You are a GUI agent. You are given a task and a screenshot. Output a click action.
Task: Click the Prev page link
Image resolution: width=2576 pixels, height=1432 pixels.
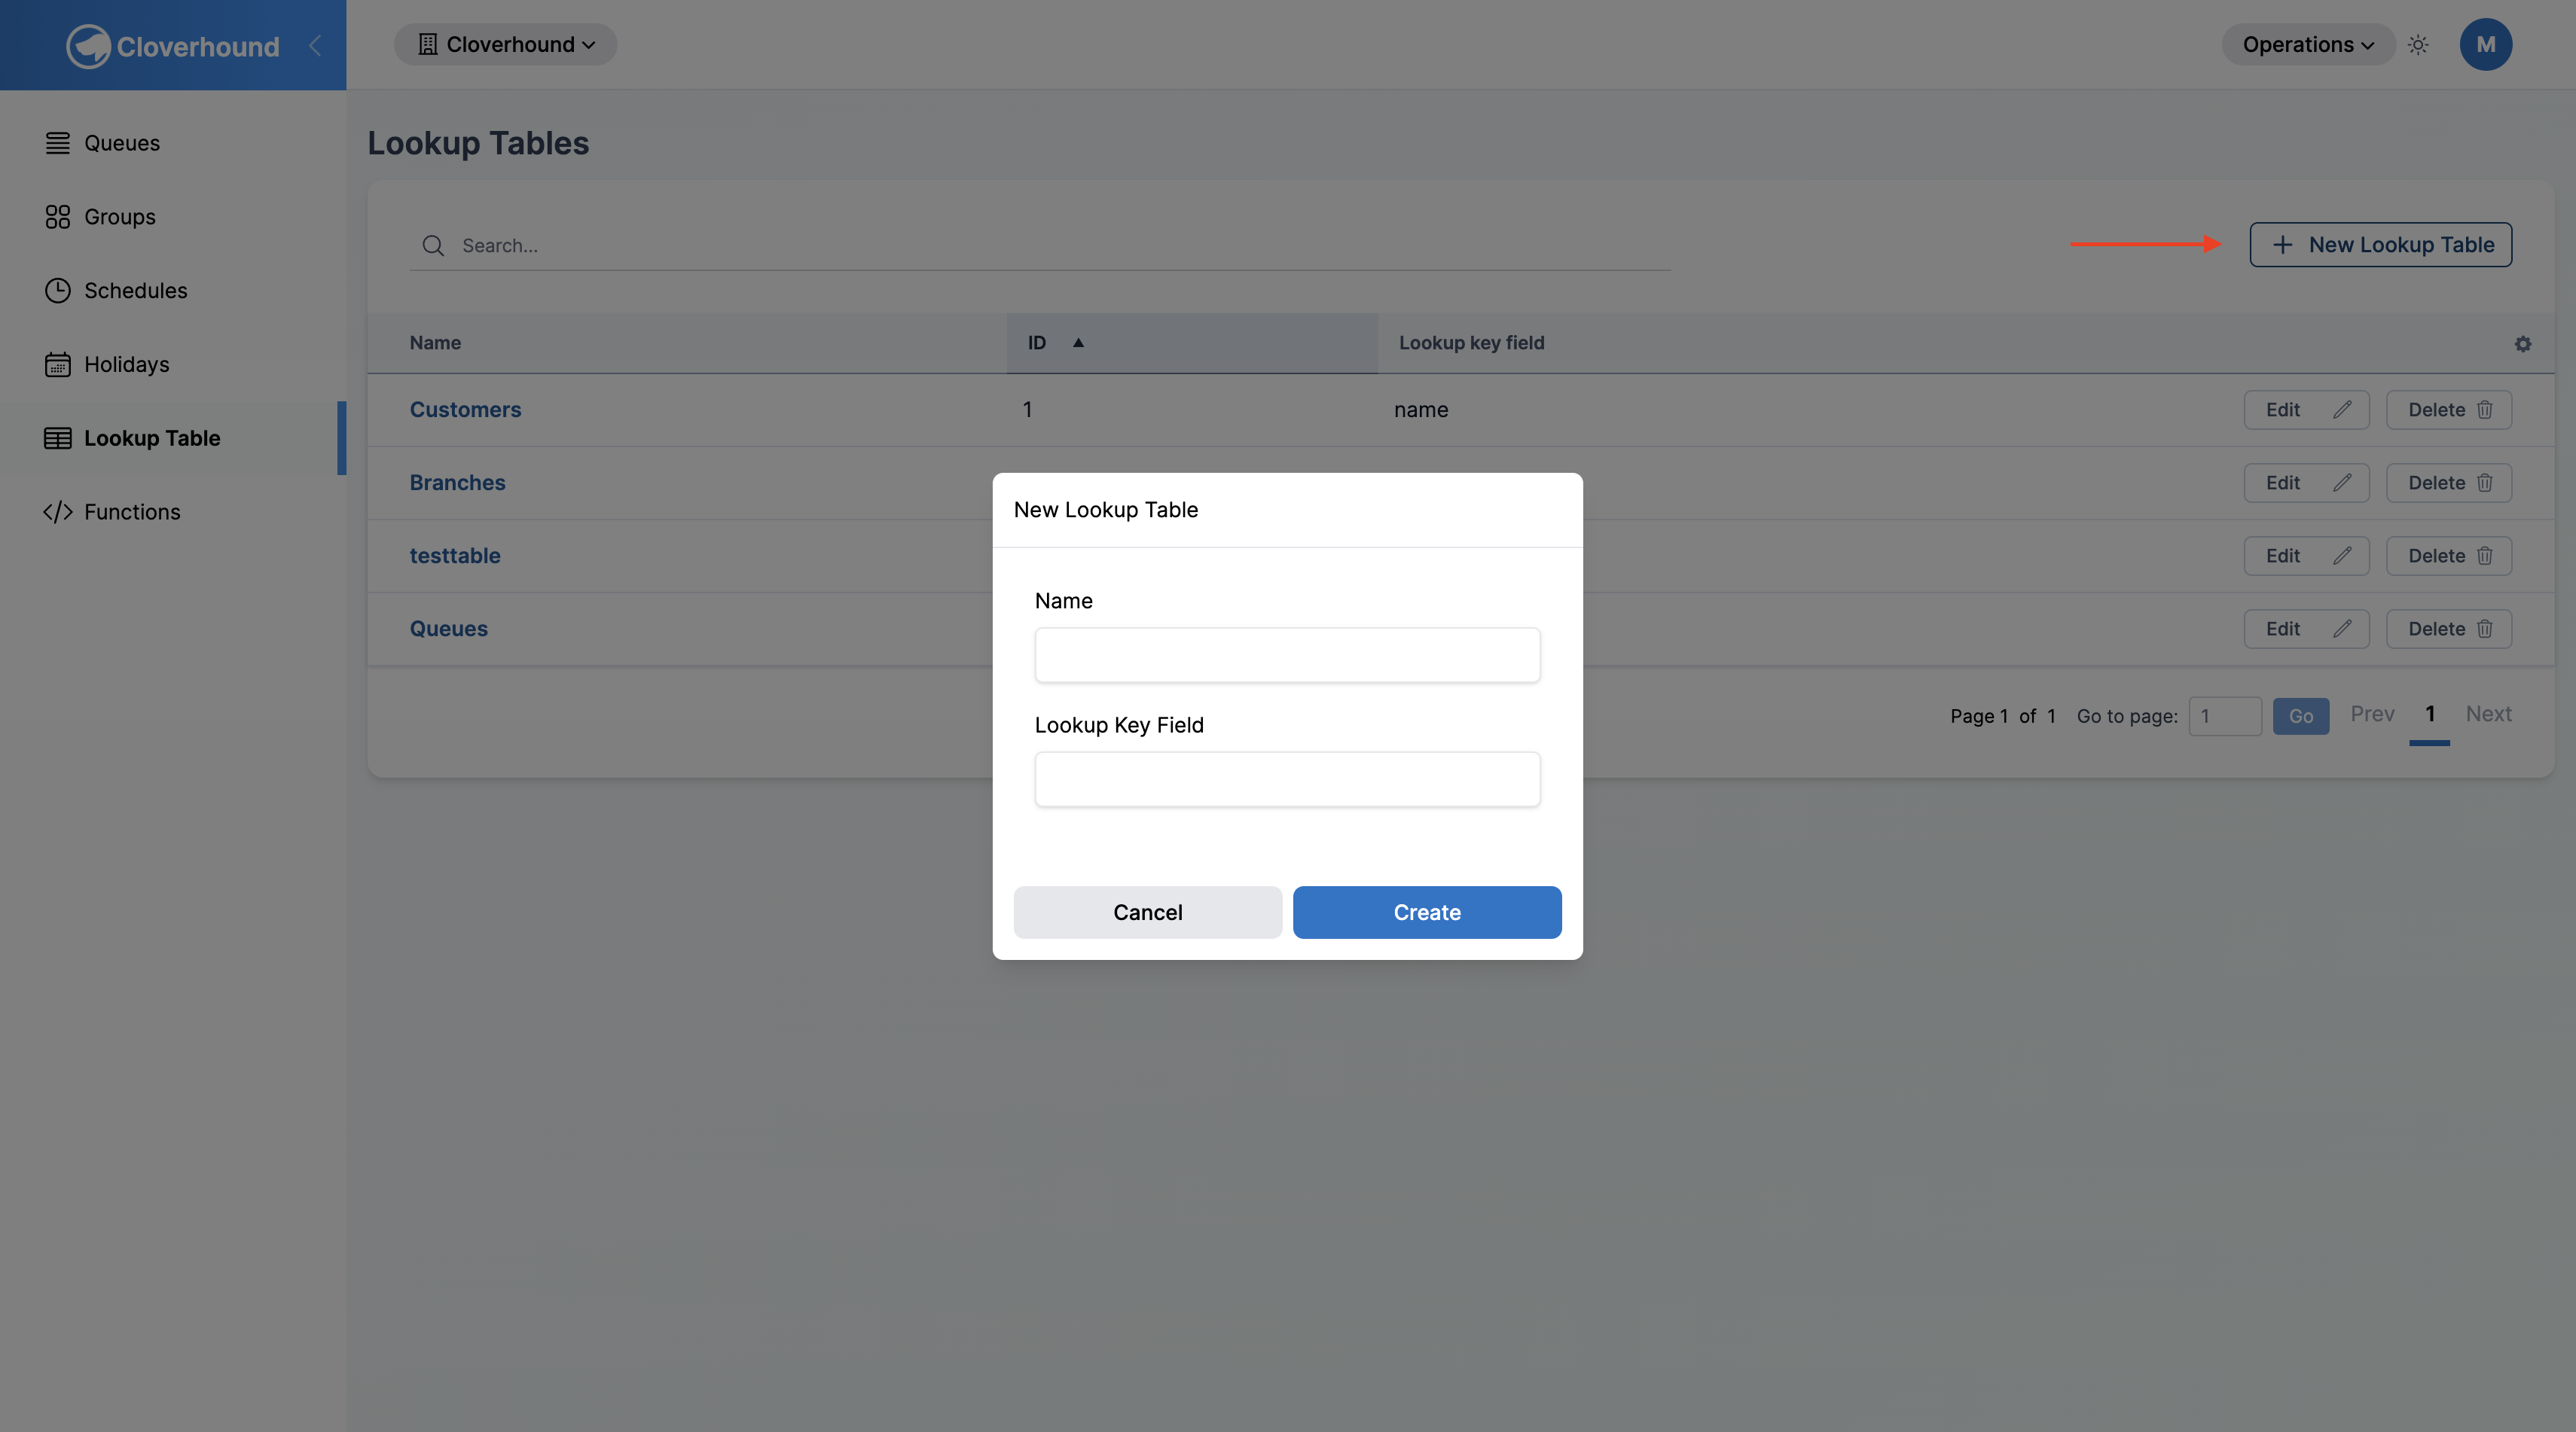point(2372,714)
